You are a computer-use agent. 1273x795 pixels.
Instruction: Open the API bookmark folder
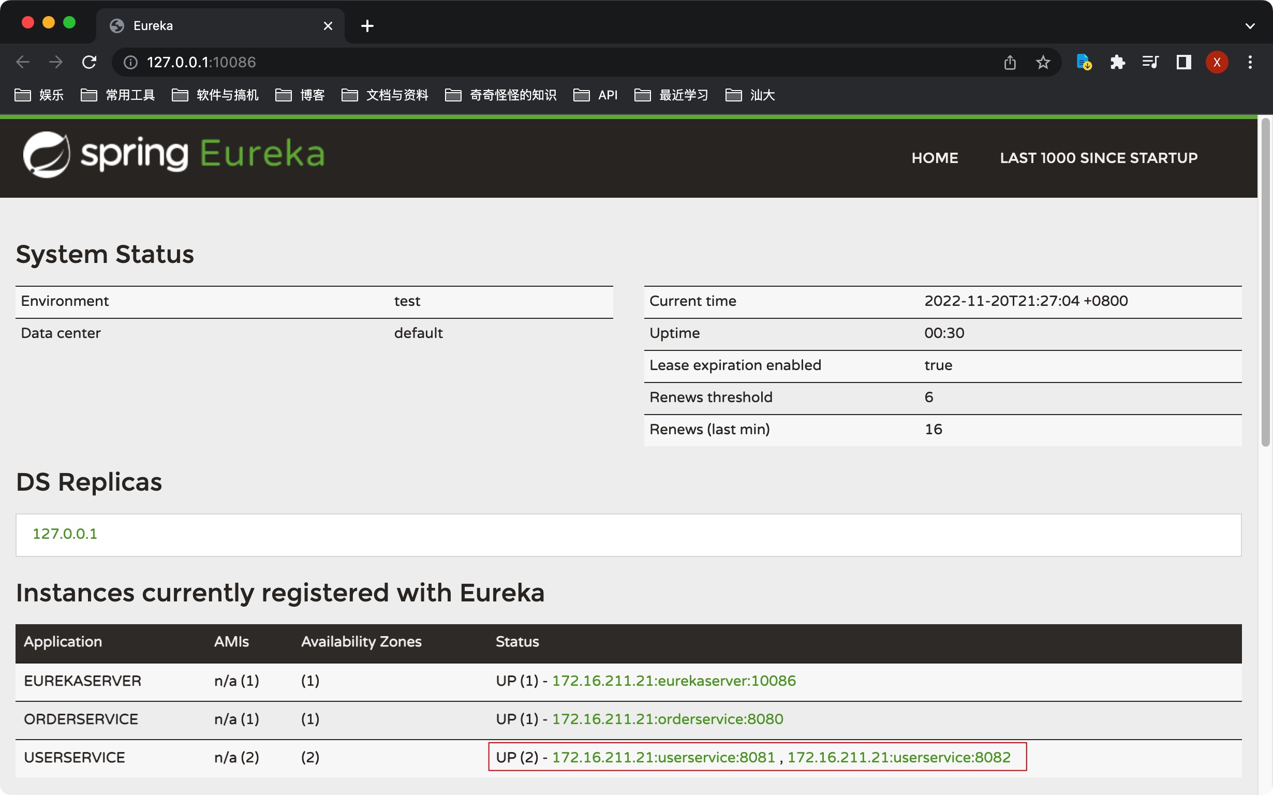coord(595,95)
